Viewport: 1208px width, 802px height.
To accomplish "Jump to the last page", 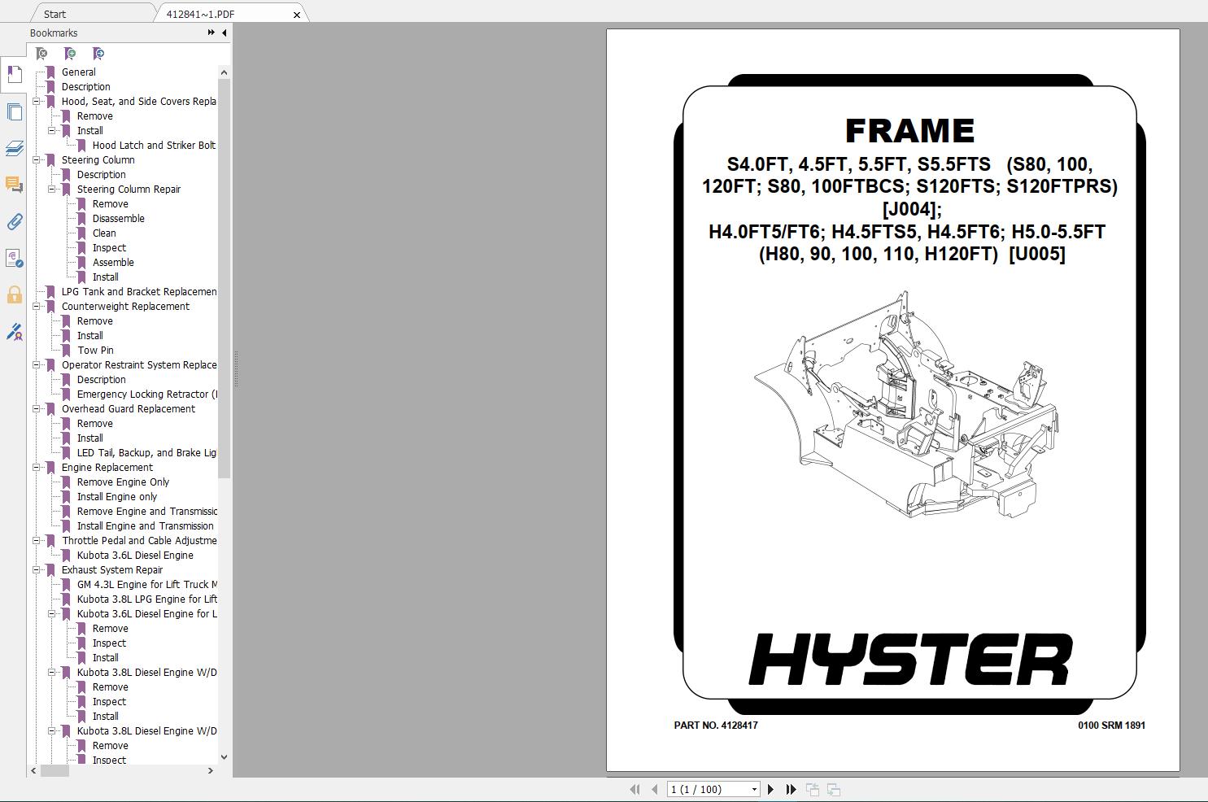I will point(791,789).
